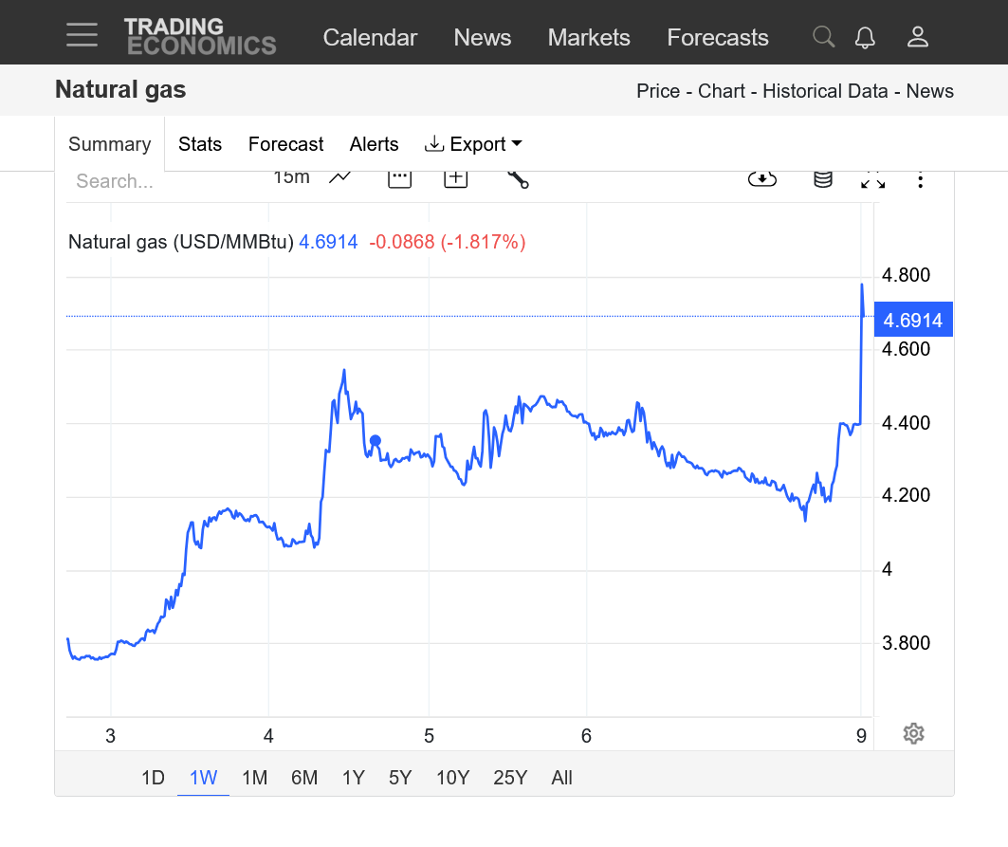The width and height of the screenshot is (1008, 847).
Task: Open the notifications bell
Action: (x=865, y=37)
